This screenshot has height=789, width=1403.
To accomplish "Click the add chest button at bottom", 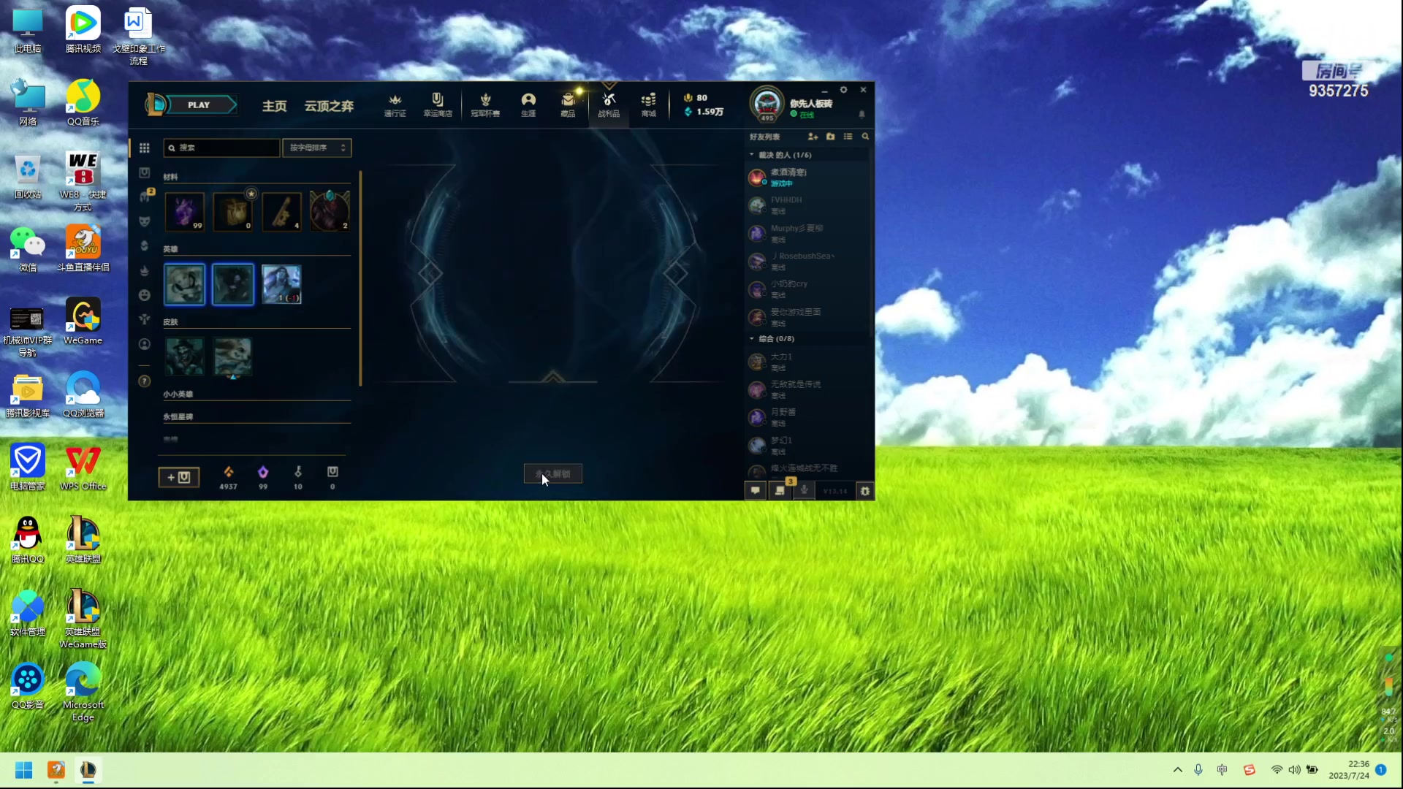I will tap(179, 477).
